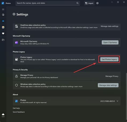Click Manage data settings button under Windows policy

click(108, 85)
